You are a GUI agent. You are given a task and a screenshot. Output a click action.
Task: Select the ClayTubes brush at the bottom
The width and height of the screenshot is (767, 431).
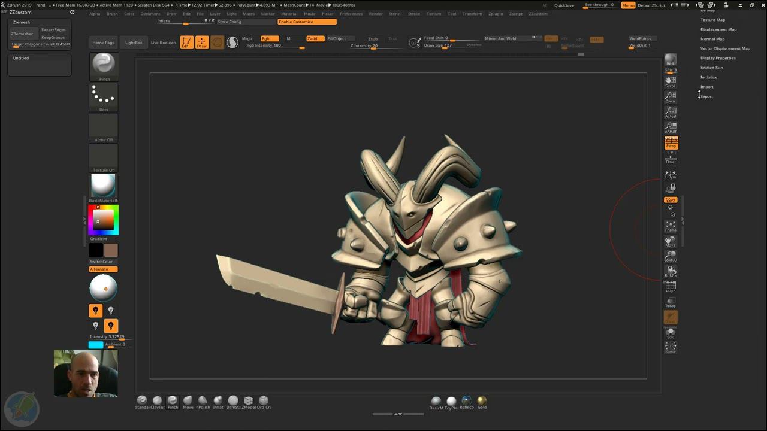(x=157, y=401)
